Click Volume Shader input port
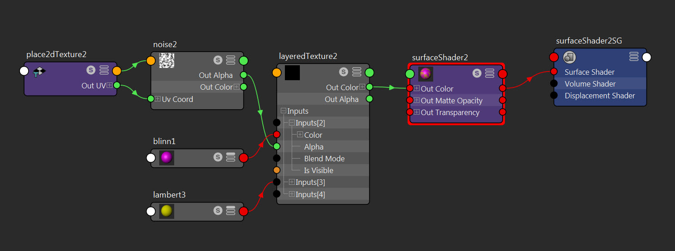The width and height of the screenshot is (675, 251). click(554, 83)
